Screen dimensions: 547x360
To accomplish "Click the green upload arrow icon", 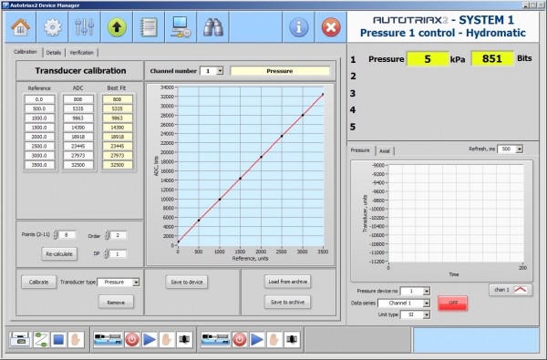I will pos(117,27).
